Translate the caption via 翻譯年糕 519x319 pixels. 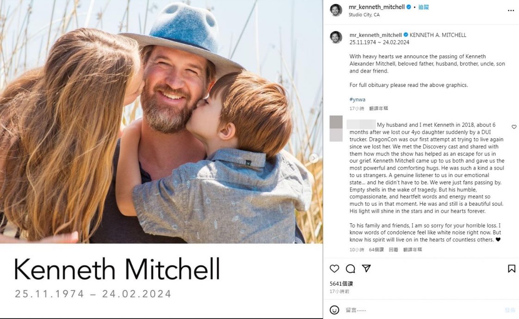[379, 108]
